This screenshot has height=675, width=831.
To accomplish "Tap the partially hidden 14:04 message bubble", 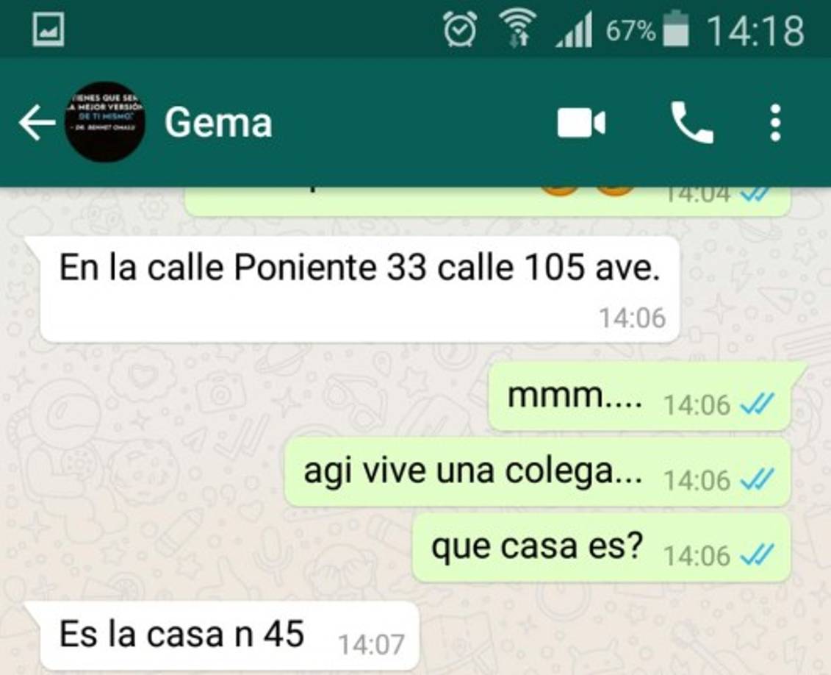I will pos(487,201).
